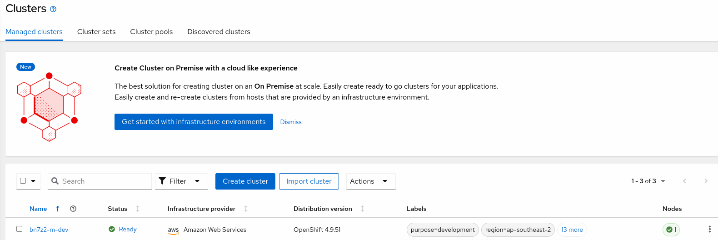Click the green nodes status badge
This screenshot has height=240, width=718.
click(x=671, y=230)
